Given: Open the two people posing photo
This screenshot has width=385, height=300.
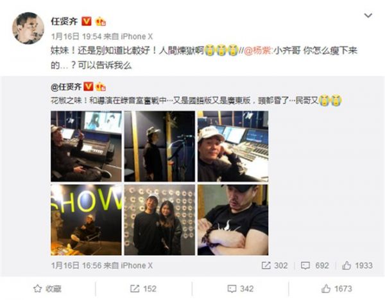Looking at the screenshot, I should 160,220.
